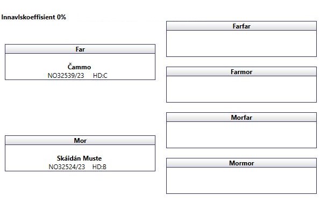Click the Mor box header
This screenshot has height=210, width=320.
(80, 141)
